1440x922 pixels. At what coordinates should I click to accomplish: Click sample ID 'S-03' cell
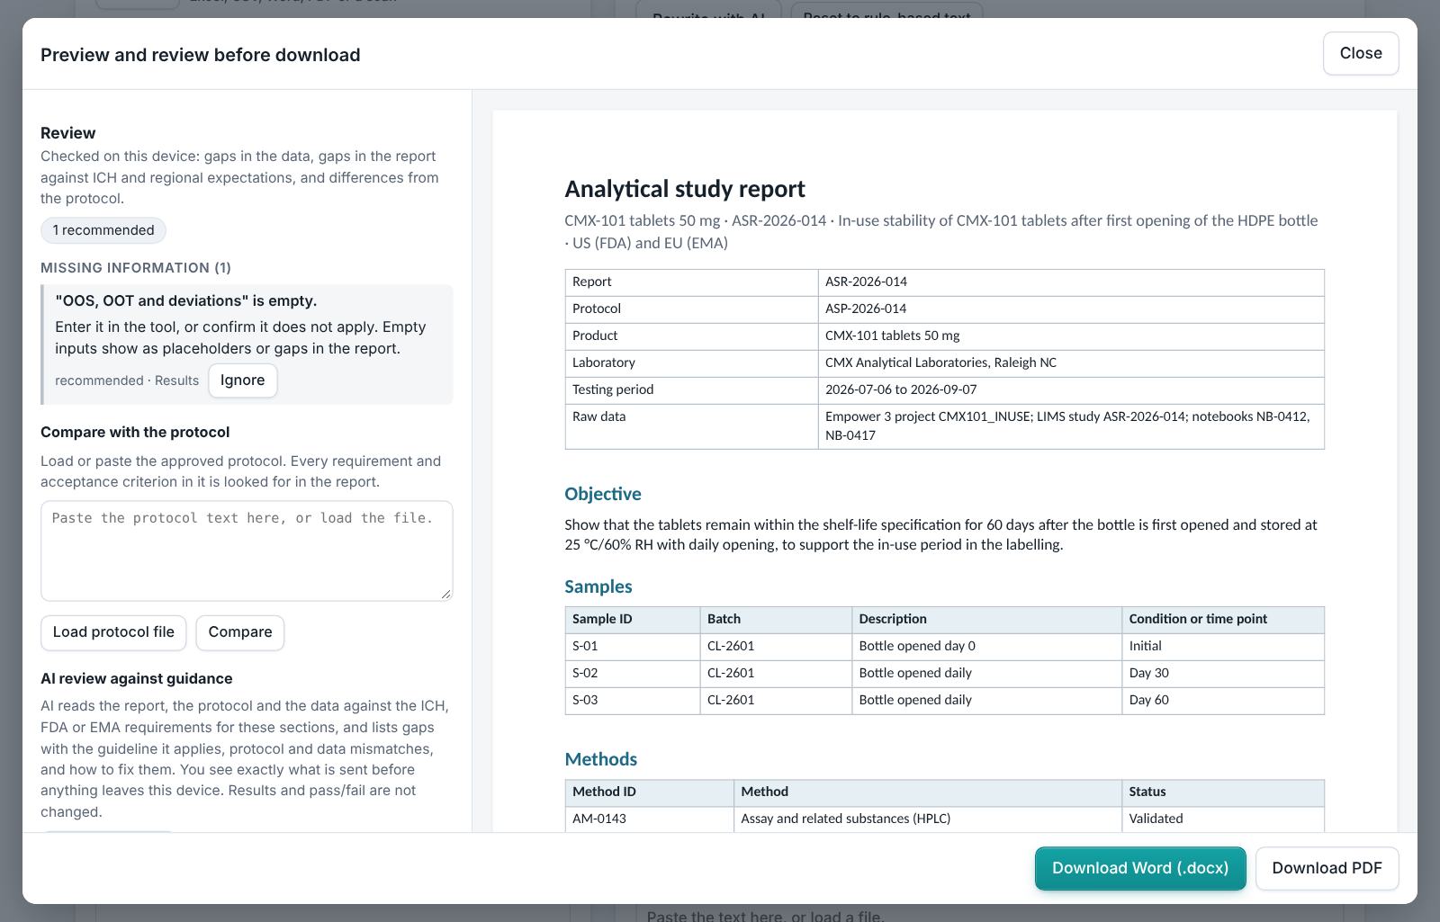(x=633, y=701)
